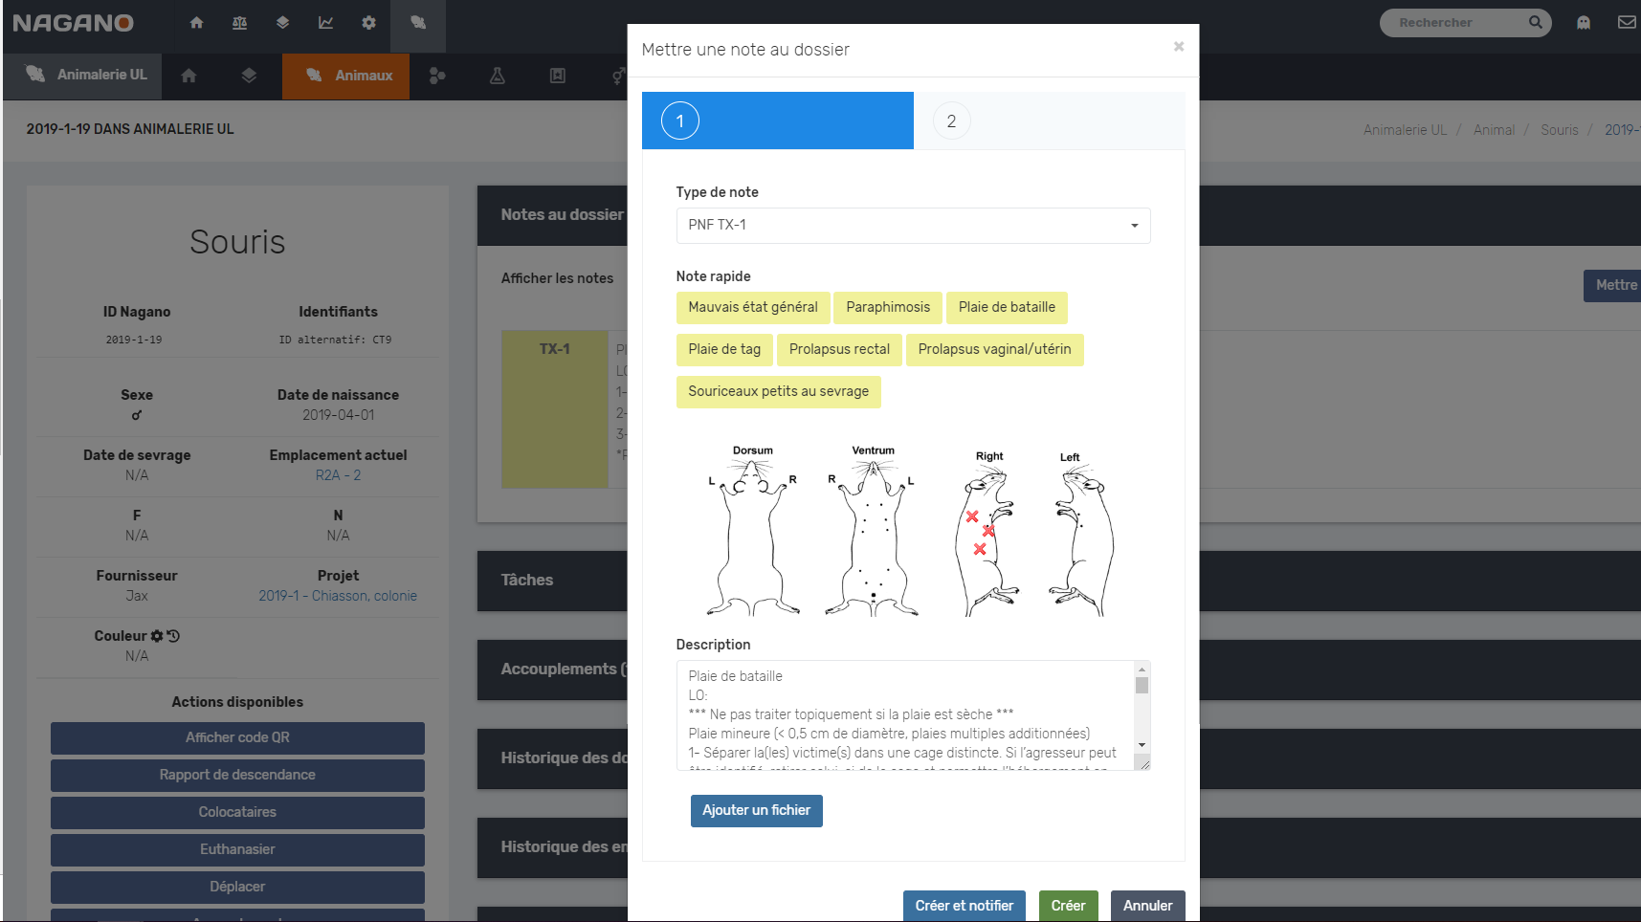This screenshot has width=1641, height=922.
Task: Click the Euthanasier button
Action: point(237,849)
